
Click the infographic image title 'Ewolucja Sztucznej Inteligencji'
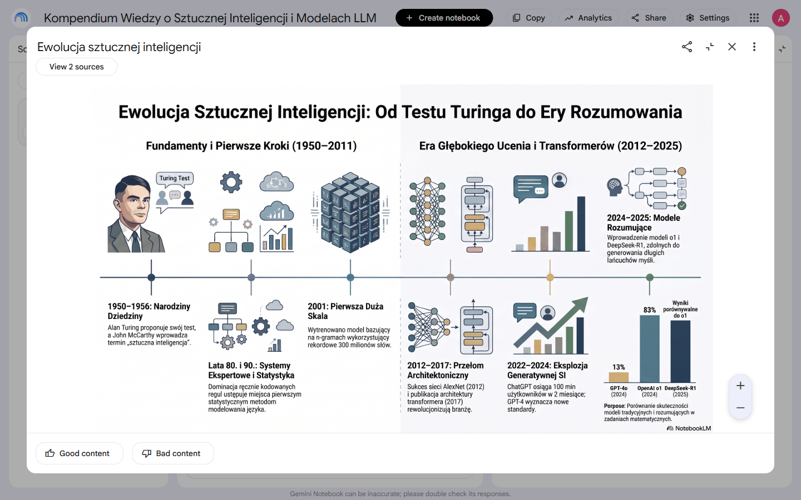pyautogui.click(x=400, y=112)
